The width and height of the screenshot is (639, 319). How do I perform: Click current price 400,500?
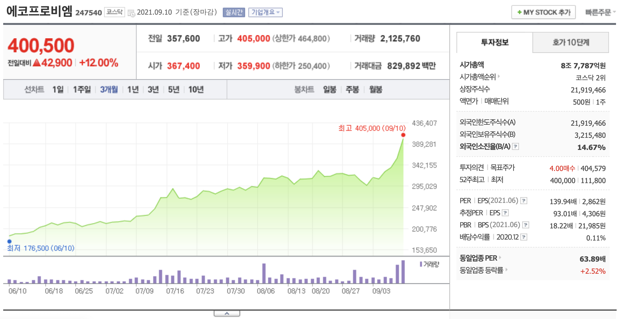click(41, 45)
